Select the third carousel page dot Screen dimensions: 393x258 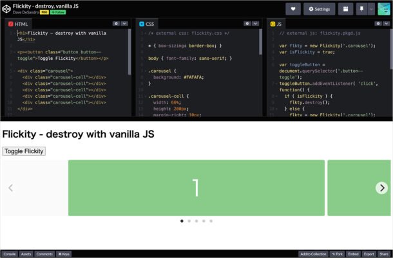[x=196, y=221]
